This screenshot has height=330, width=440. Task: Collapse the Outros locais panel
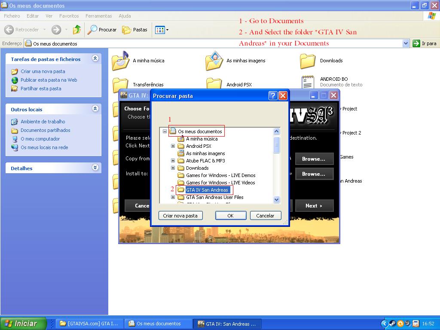tap(95, 109)
